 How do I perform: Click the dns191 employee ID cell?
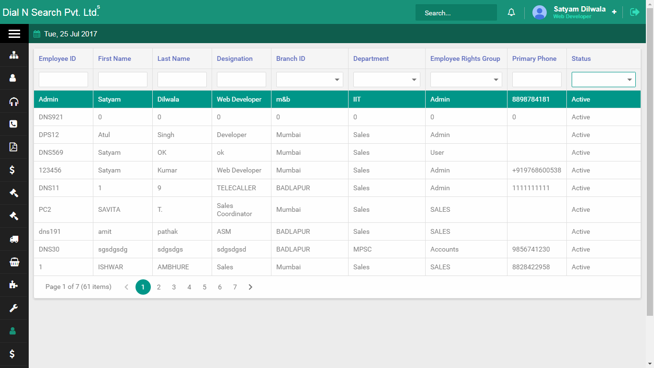click(63, 231)
